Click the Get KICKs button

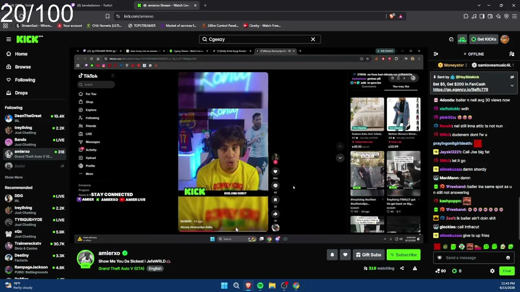pos(483,39)
